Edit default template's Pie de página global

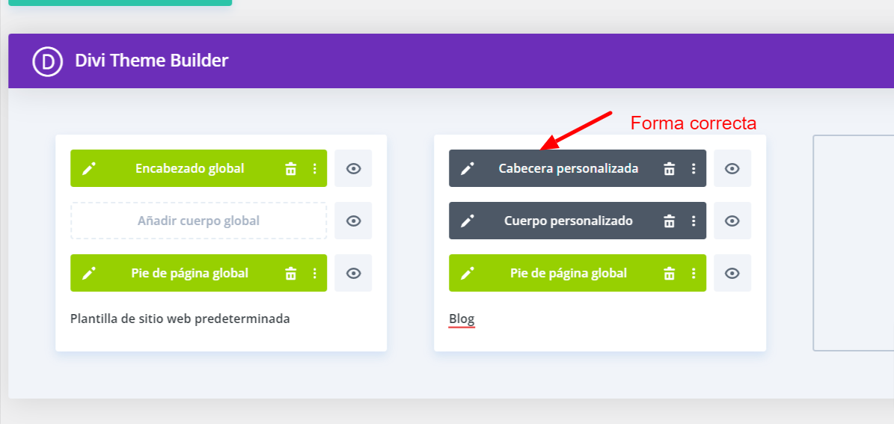(88, 273)
